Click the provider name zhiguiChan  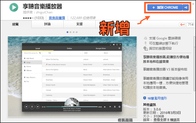coord(44,12)
